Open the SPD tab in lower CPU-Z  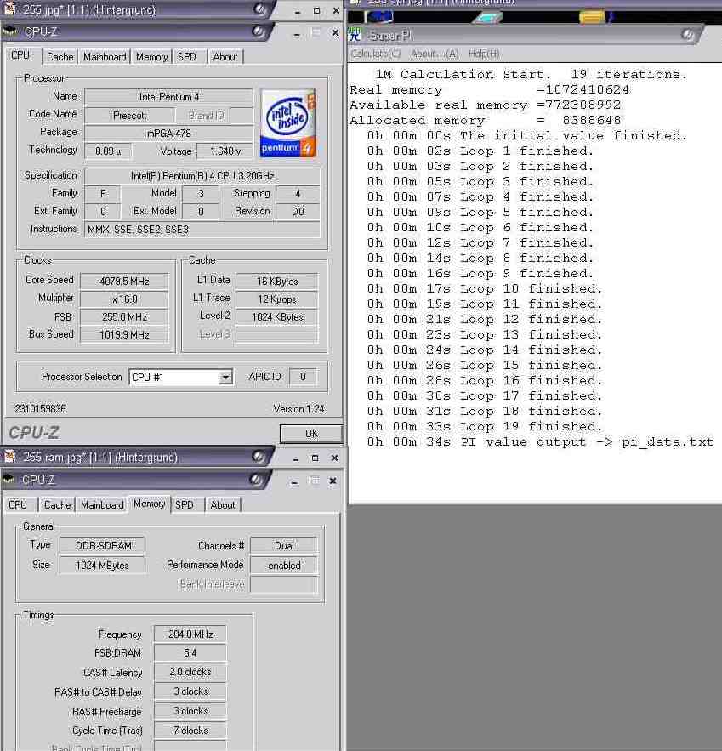(185, 505)
